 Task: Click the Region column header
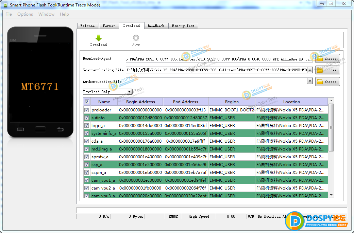(232, 102)
